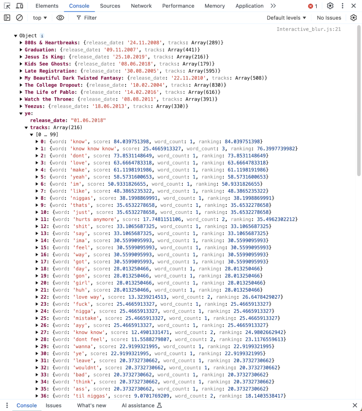Expand the Late Registration entry
This screenshot has width=362, height=411.
tap(21, 71)
